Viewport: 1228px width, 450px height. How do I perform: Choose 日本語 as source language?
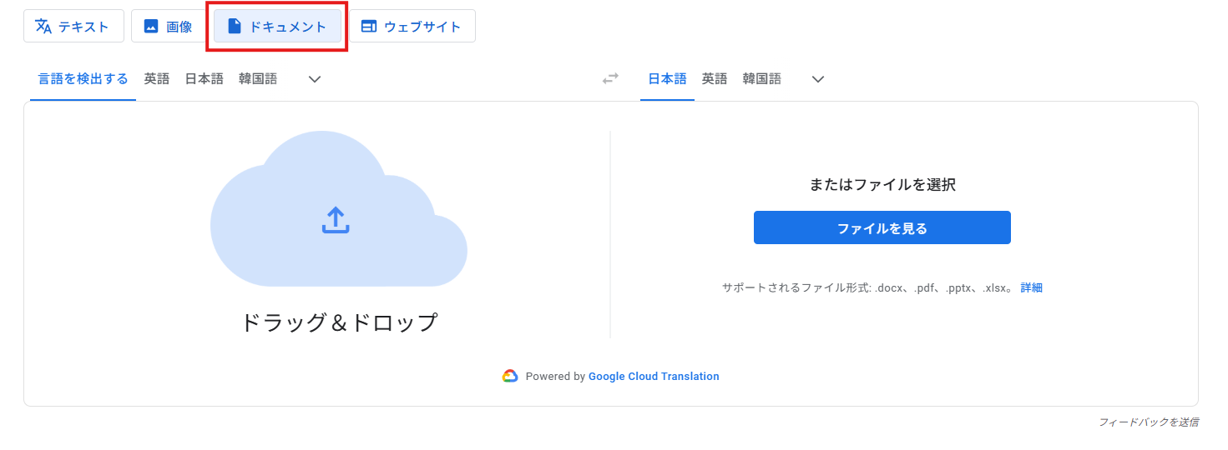204,79
